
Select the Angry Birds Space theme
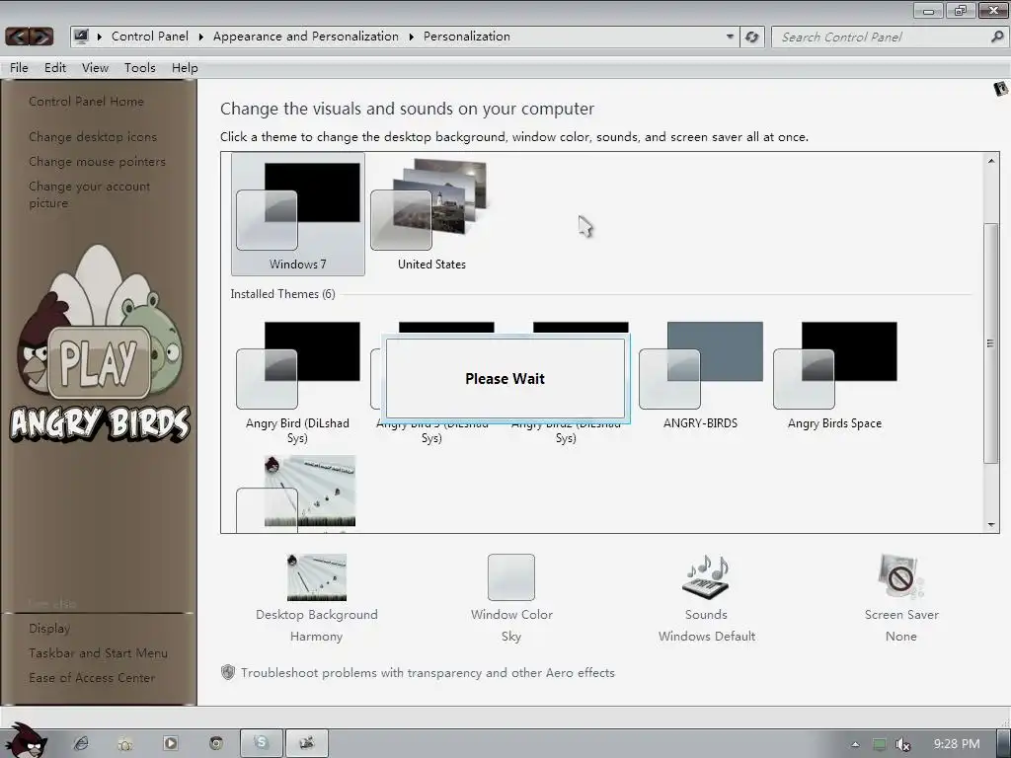click(x=834, y=376)
